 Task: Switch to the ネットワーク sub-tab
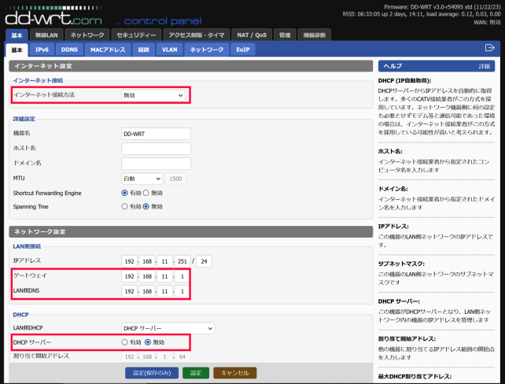click(206, 50)
